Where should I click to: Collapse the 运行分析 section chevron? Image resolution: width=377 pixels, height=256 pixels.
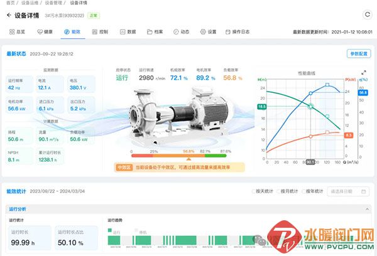click(367, 209)
